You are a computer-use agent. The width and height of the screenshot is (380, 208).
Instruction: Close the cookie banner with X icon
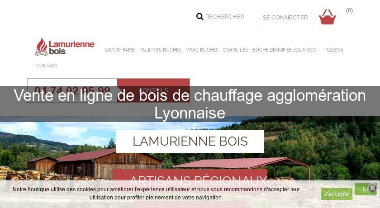pyautogui.click(x=372, y=188)
